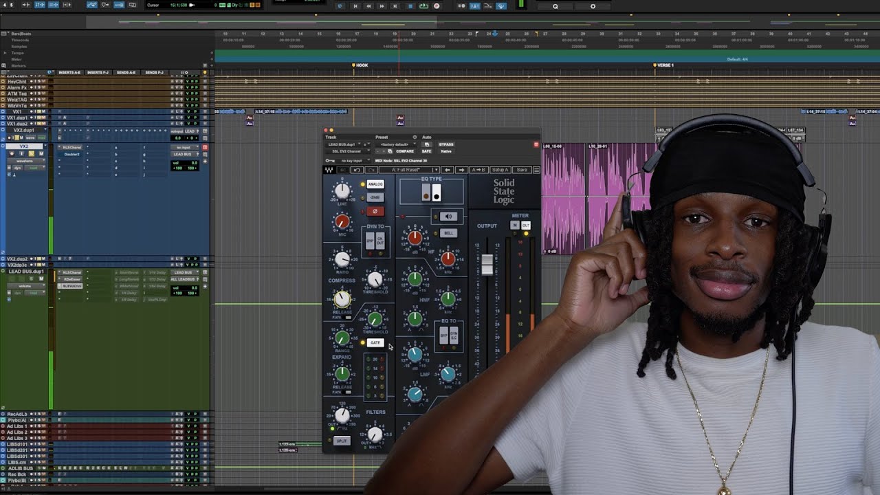This screenshot has width=880, height=495.
Task: Click the SPLIT button near filters
Action: pyautogui.click(x=342, y=441)
